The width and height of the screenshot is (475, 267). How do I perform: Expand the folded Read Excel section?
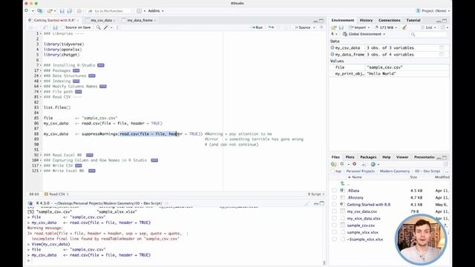[x=89, y=155]
